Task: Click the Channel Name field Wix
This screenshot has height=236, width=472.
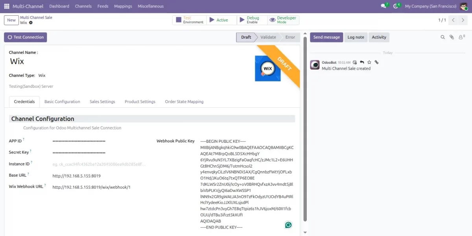Action: [x=17, y=61]
